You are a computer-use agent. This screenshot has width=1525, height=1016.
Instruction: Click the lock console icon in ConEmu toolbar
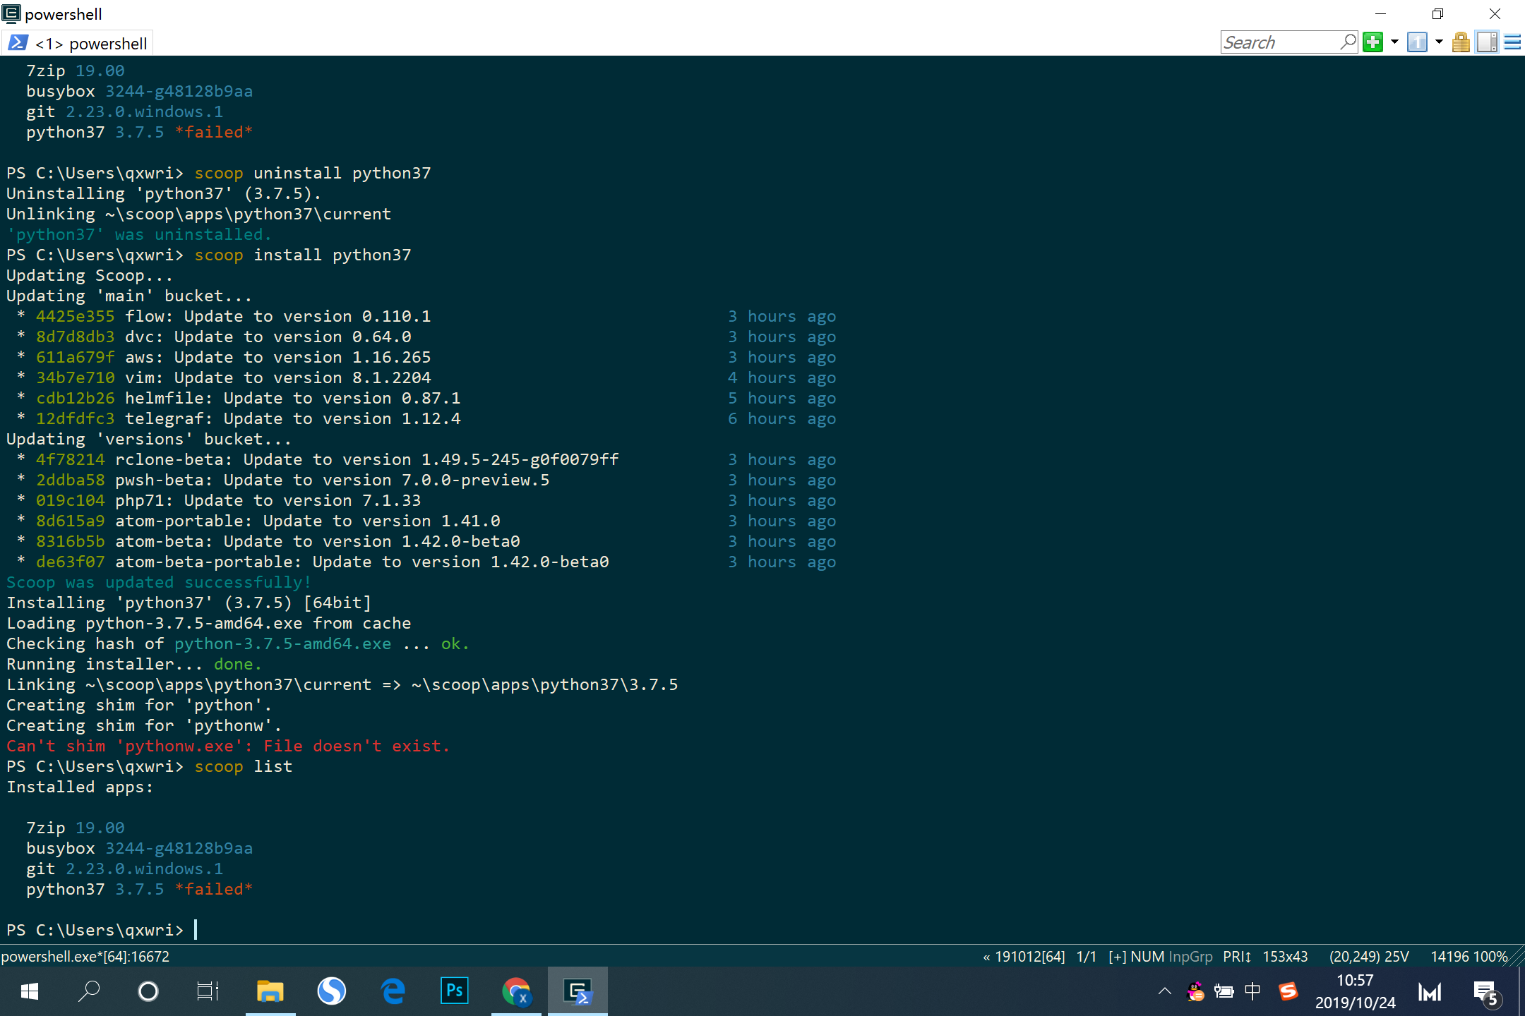pos(1460,42)
